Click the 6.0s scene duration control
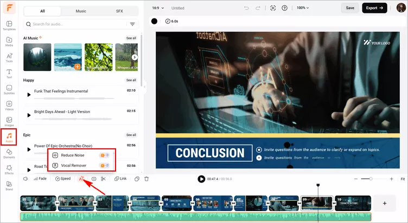This screenshot has width=408, height=223. [172, 21]
